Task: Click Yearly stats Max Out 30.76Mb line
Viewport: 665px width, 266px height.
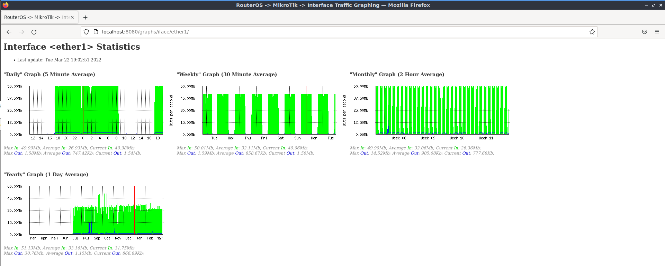Action: pyautogui.click(x=74, y=253)
